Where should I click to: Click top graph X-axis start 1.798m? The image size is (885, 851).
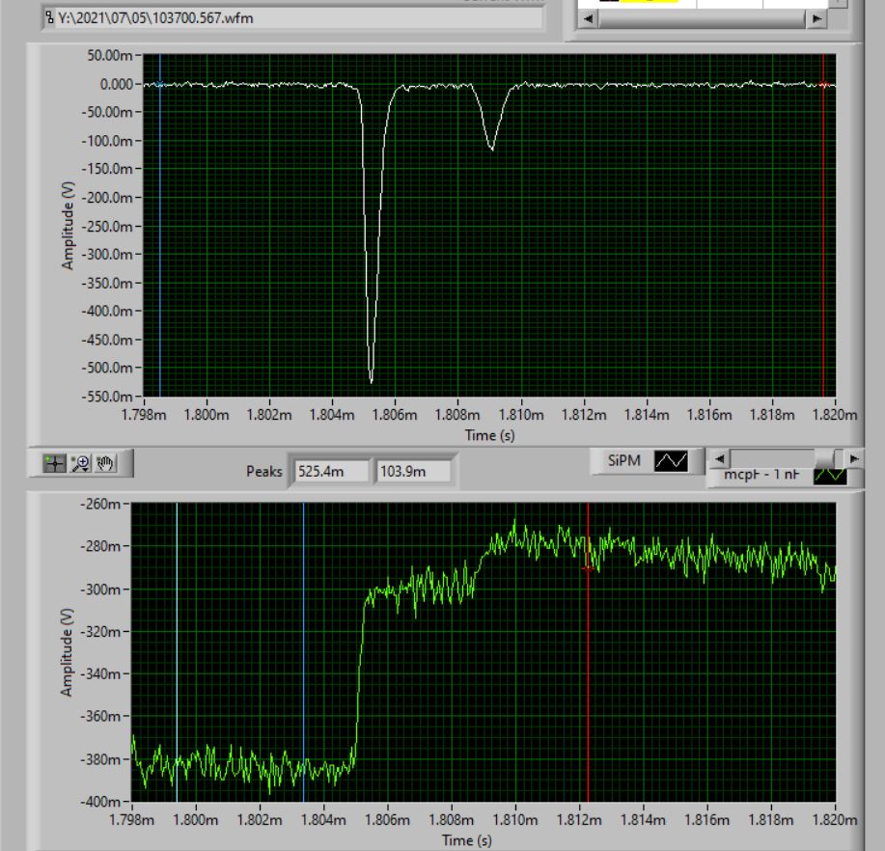pyautogui.click(x=144, y=415)
